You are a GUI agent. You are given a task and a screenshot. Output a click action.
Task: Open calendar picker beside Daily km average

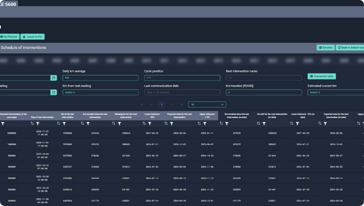pos(54,78)
